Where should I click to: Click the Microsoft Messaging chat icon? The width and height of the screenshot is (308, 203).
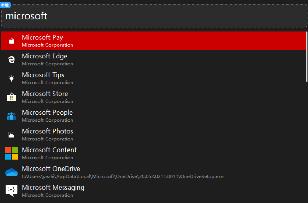[x=11, y=191]
